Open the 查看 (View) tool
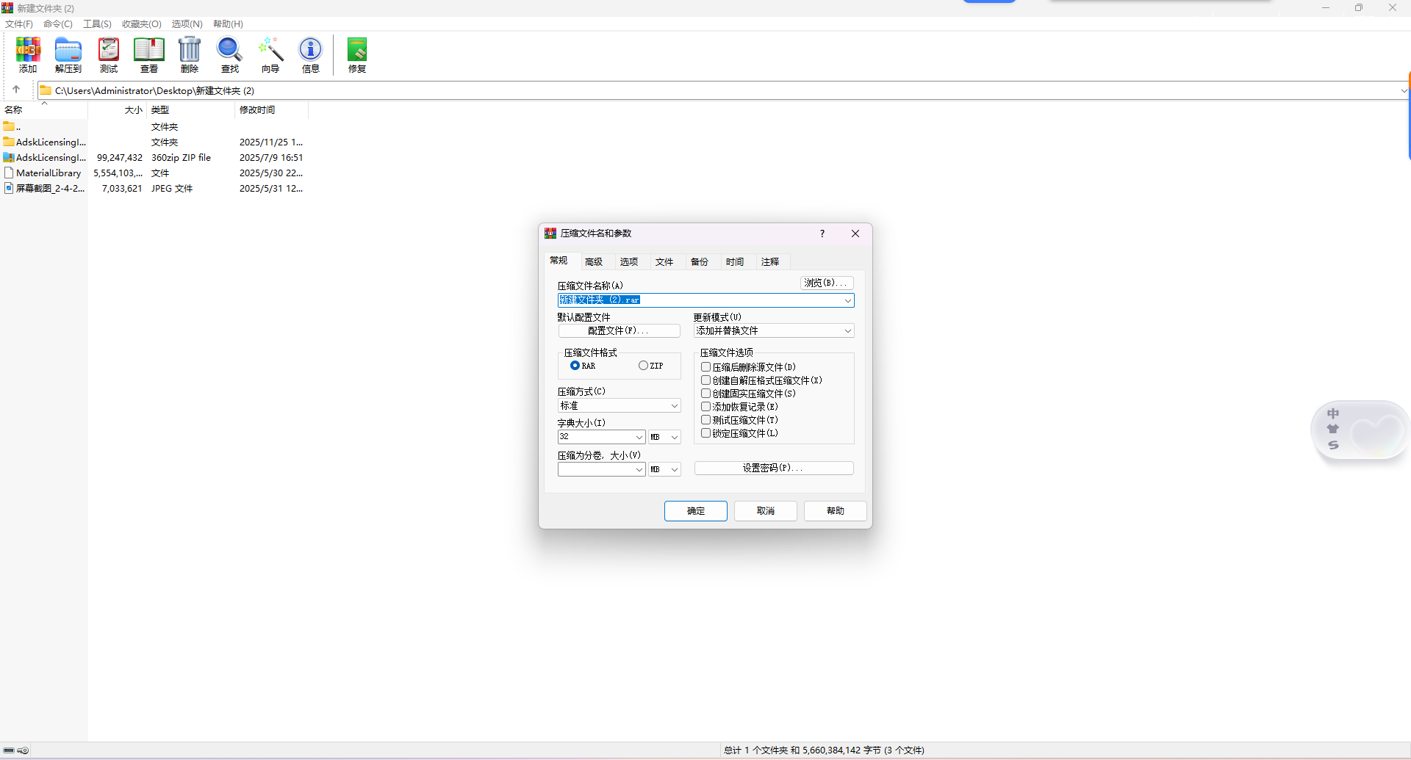The image size is (1411, 760). (148, 55)
